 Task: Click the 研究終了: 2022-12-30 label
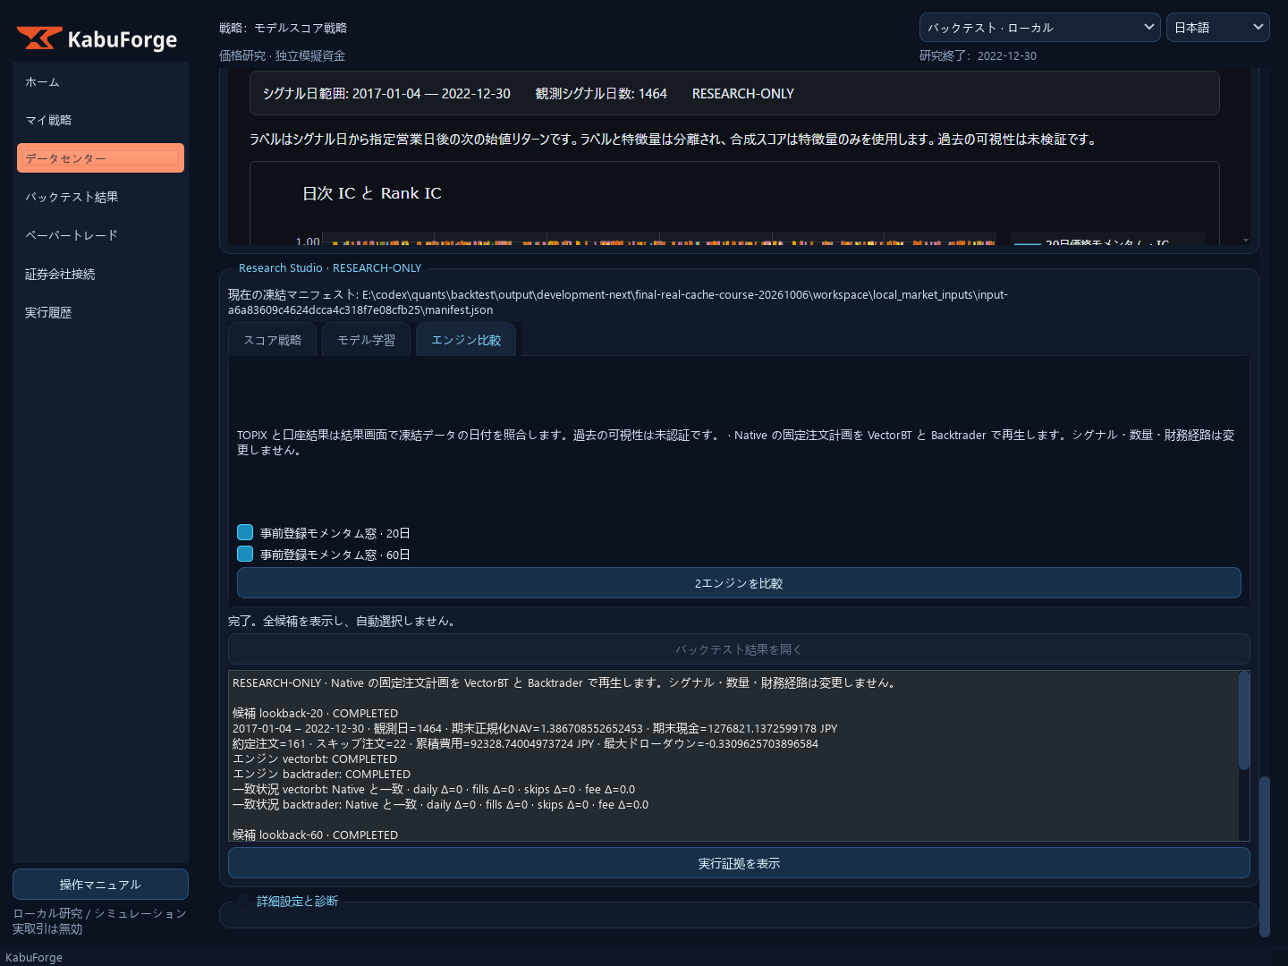tap(978, 55)
